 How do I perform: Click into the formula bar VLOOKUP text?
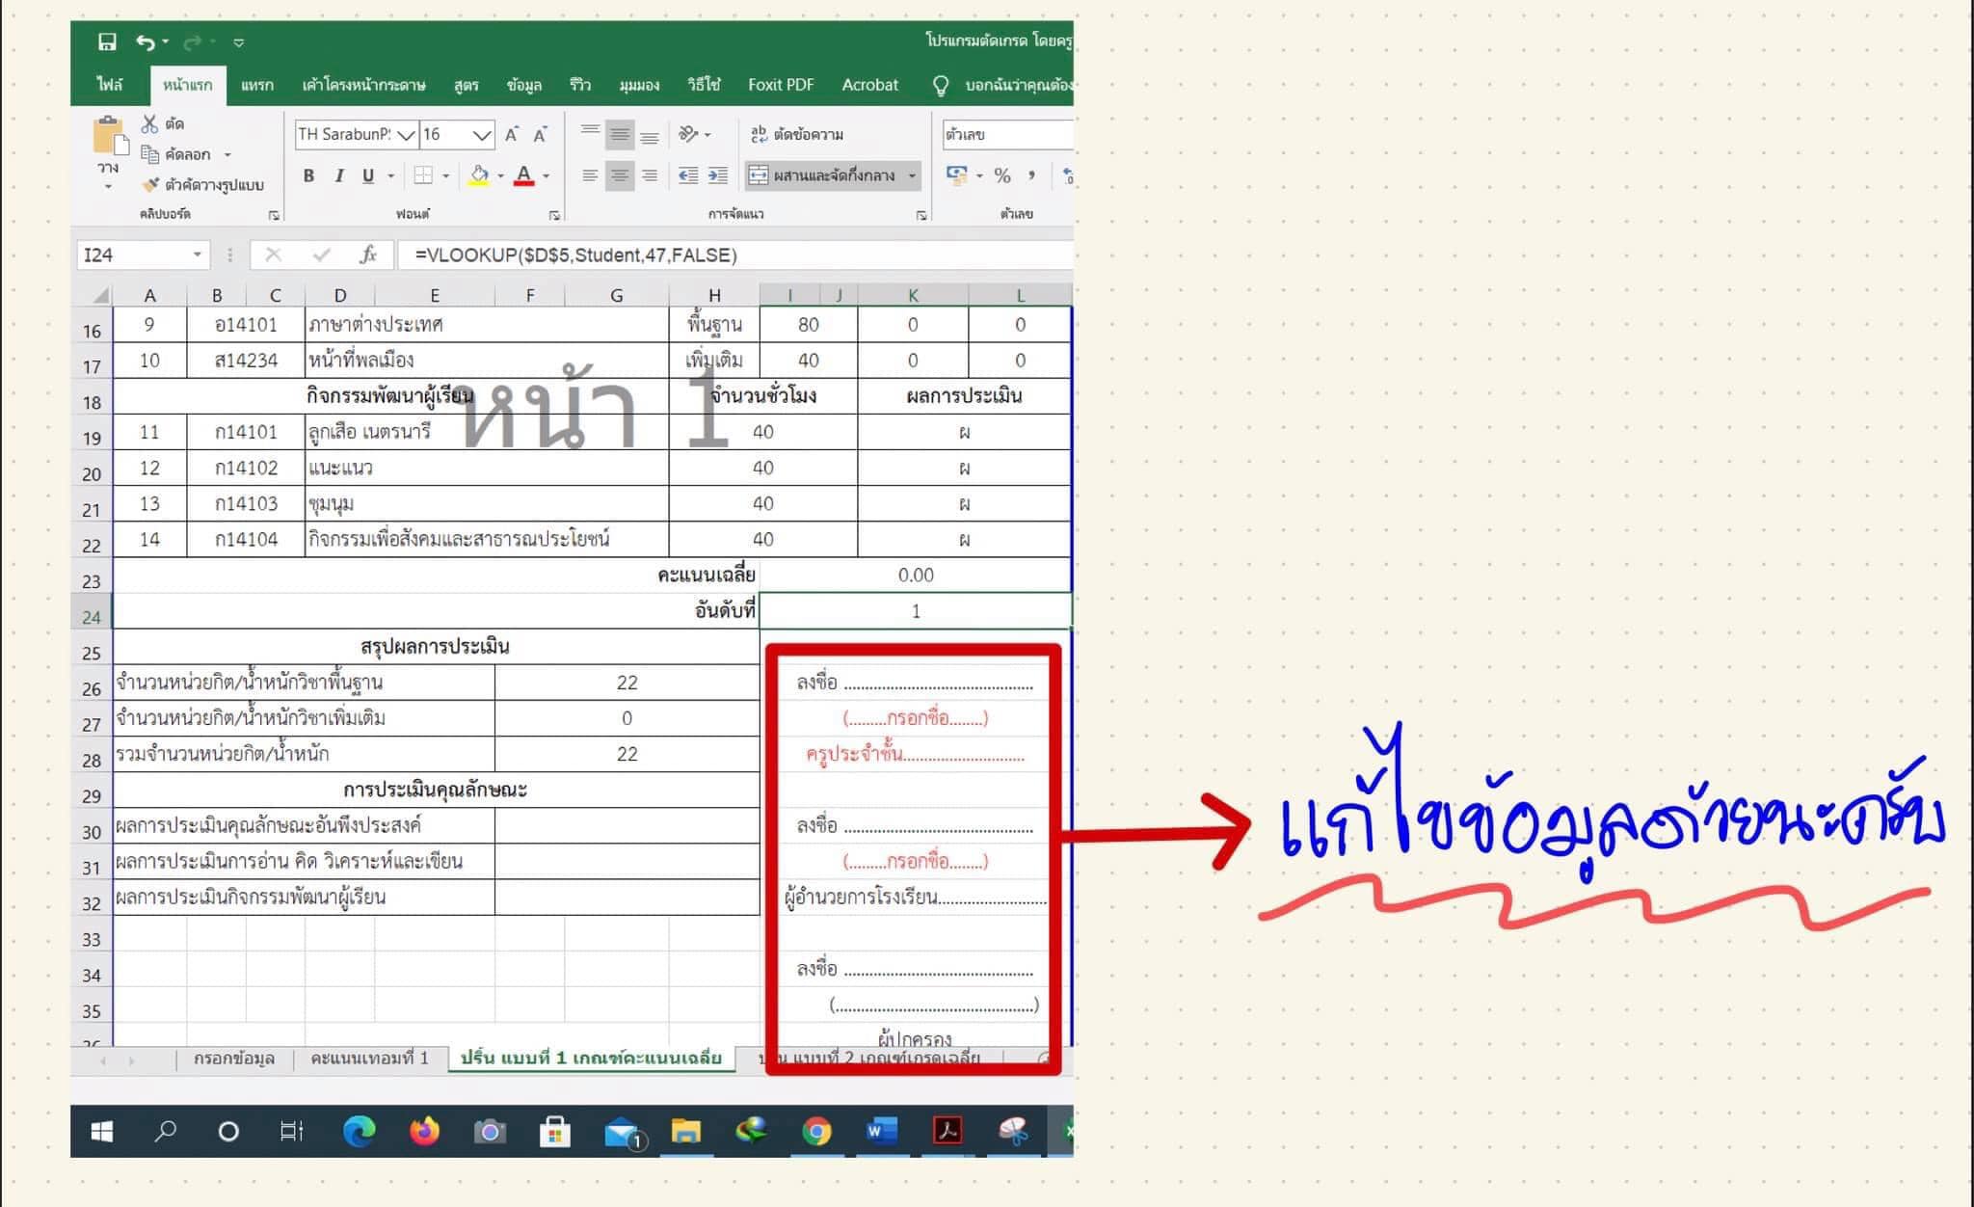(x=576, y=255)
